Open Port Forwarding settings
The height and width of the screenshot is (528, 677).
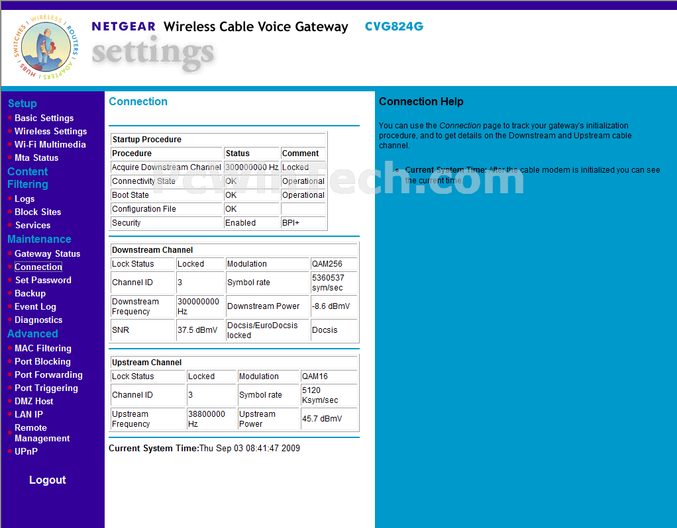[x=49, y=375]
